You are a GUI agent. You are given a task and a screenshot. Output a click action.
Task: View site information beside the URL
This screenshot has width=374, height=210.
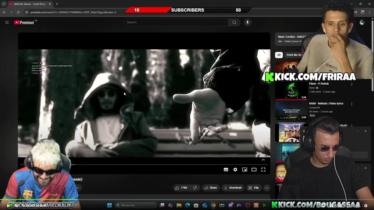(27, 12)
